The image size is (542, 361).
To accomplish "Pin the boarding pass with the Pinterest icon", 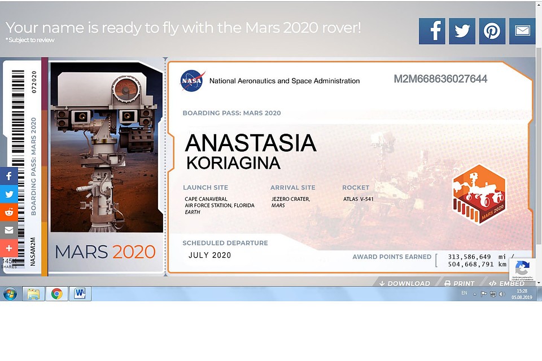I will click(x=492, y=31).
